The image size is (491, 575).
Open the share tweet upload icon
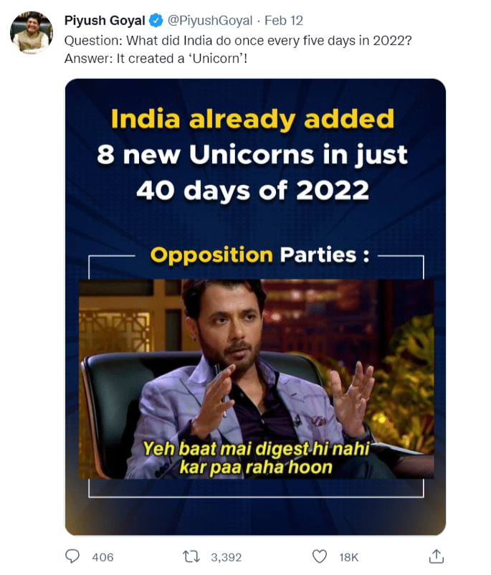point(436,556)
